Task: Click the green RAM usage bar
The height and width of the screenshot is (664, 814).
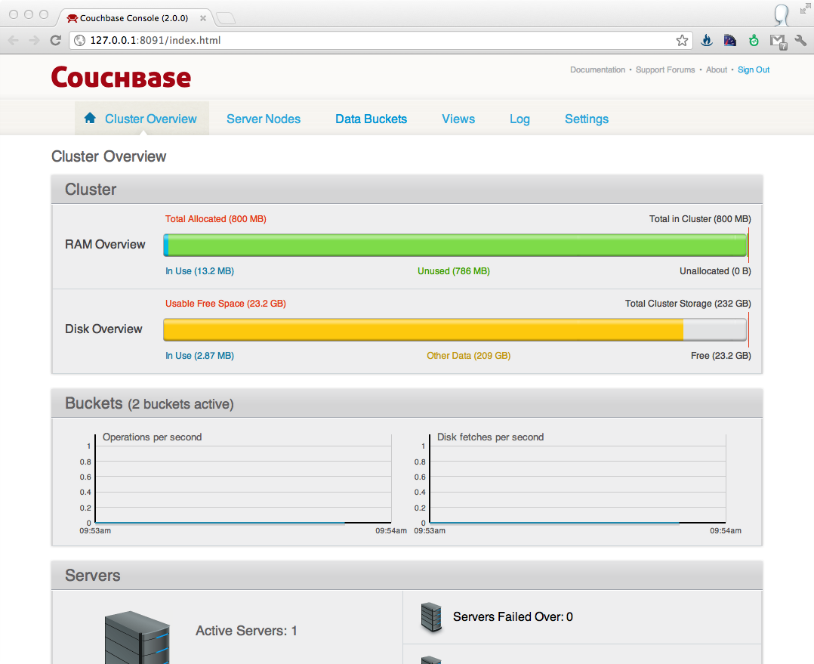Action: tap(458, 245)
